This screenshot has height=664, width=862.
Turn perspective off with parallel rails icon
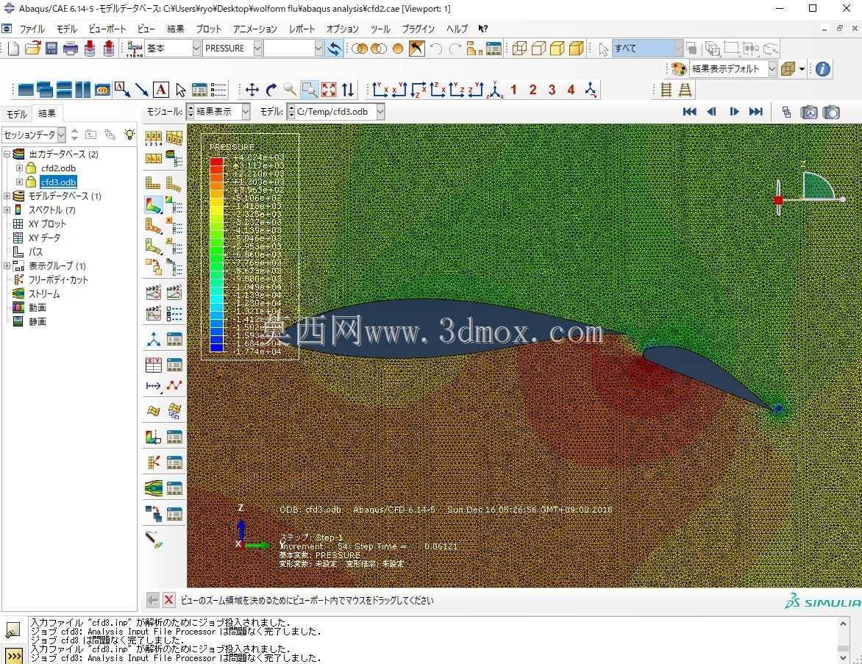[666, 90]
